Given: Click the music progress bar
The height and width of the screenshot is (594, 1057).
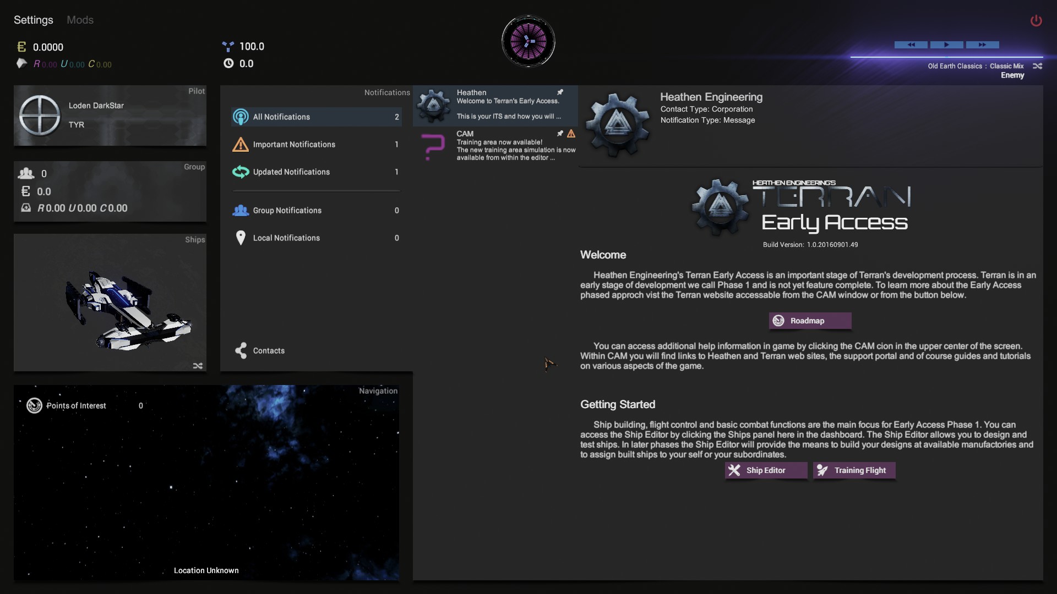Looking at the screenshot, I should pyautogui.click(x=946, y=56).
